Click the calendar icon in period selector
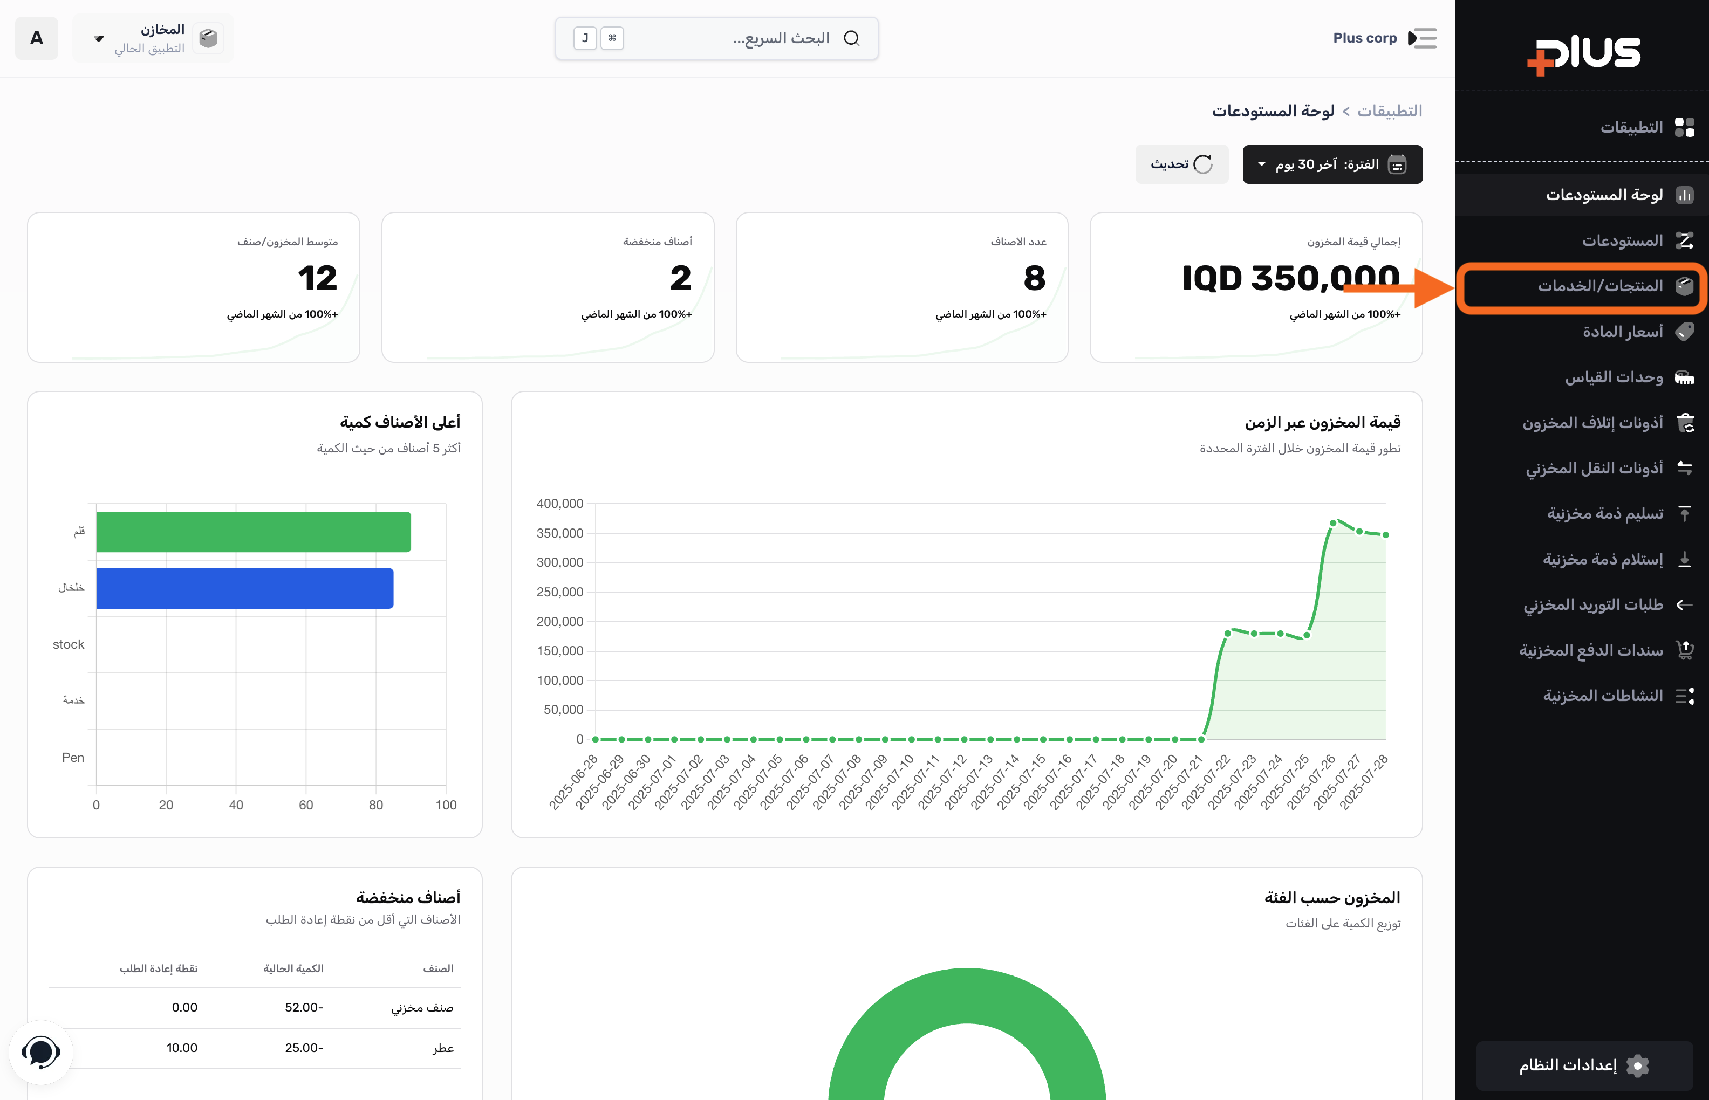1709x1100 pixels. (x=1397, y=164)
